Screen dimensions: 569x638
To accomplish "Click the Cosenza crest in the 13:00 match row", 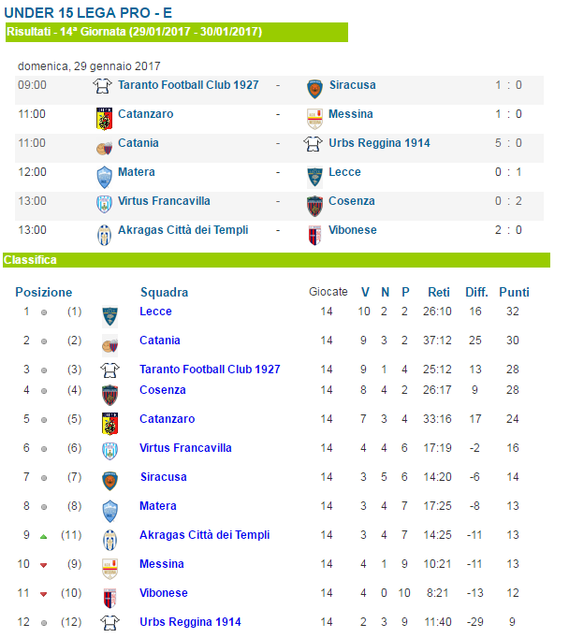I will (x=314, y=206).
